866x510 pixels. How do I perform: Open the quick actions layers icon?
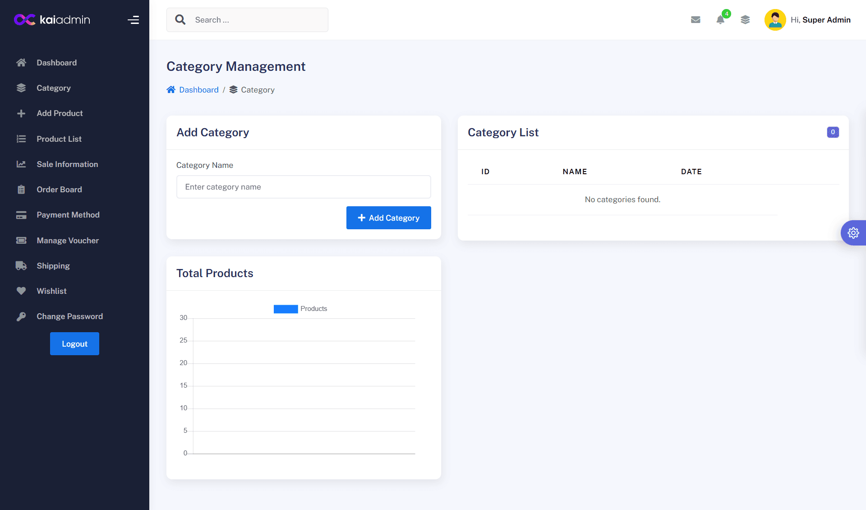[745, 20]
